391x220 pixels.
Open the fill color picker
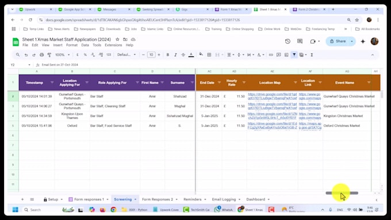pyautogui.click(x=201, y=55)
